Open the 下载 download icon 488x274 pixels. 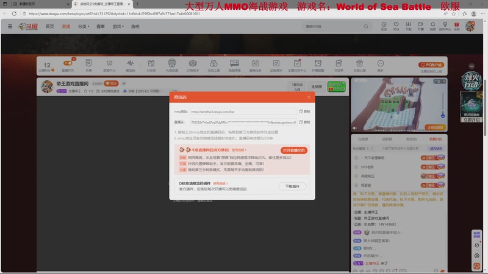408,26
